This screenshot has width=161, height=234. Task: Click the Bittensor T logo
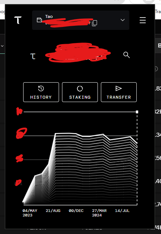click(18, 20)
